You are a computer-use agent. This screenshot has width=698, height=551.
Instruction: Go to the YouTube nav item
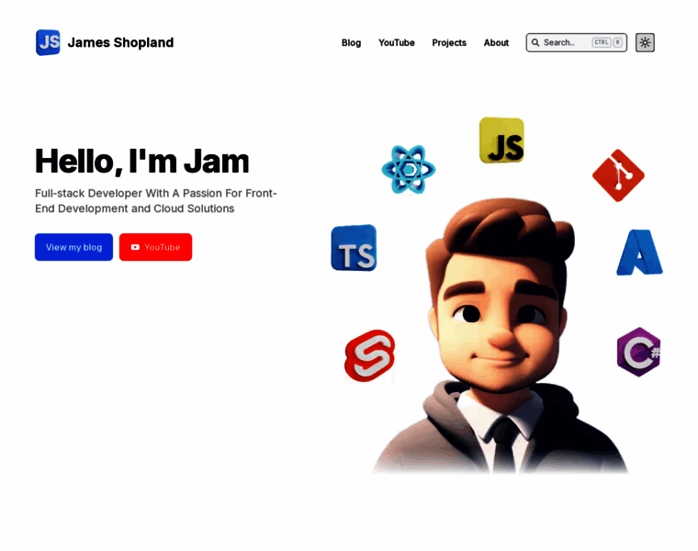396,43
